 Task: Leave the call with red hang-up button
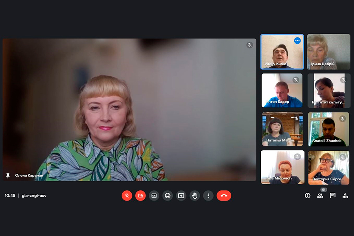[x=224, y=195]
